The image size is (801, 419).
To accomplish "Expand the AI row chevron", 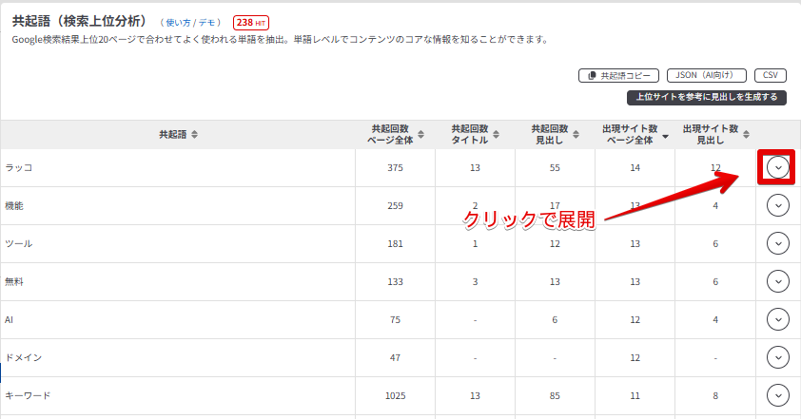I will (x=778, y=319).
